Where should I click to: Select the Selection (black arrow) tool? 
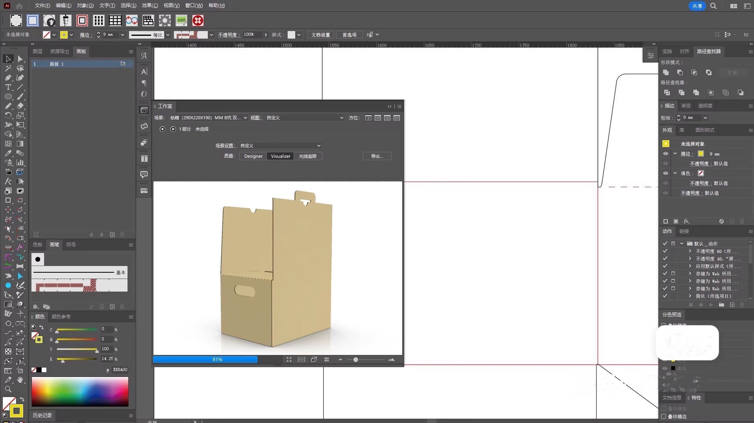[x=8, y=59]
